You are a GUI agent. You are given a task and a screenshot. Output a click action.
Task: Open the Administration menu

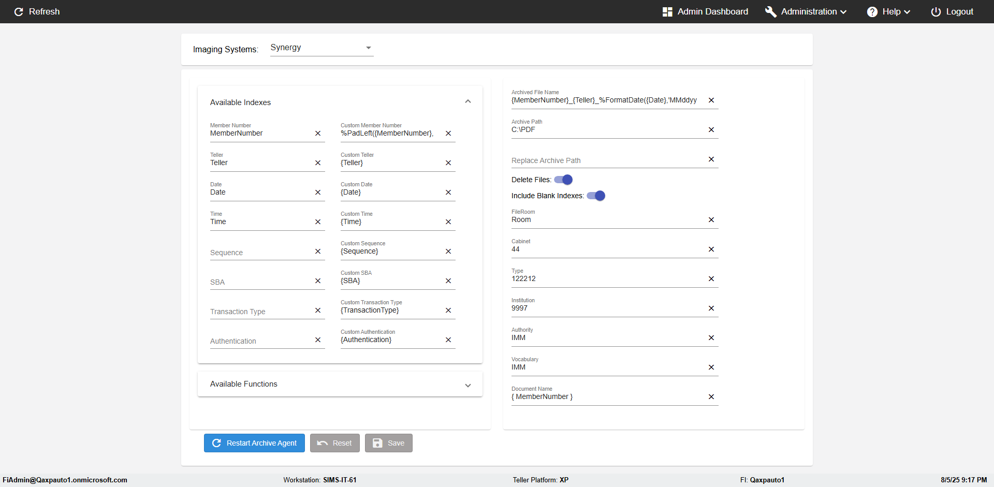[807, 11]
